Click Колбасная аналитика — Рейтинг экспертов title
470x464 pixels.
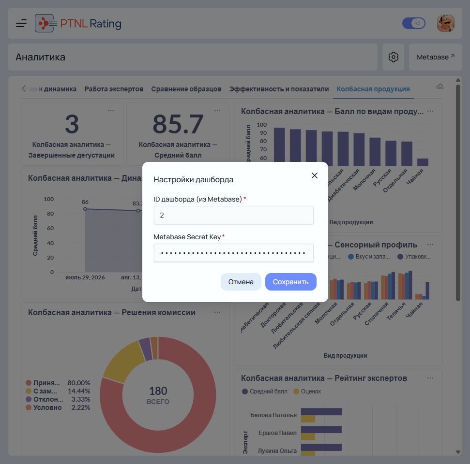point(324,378)
